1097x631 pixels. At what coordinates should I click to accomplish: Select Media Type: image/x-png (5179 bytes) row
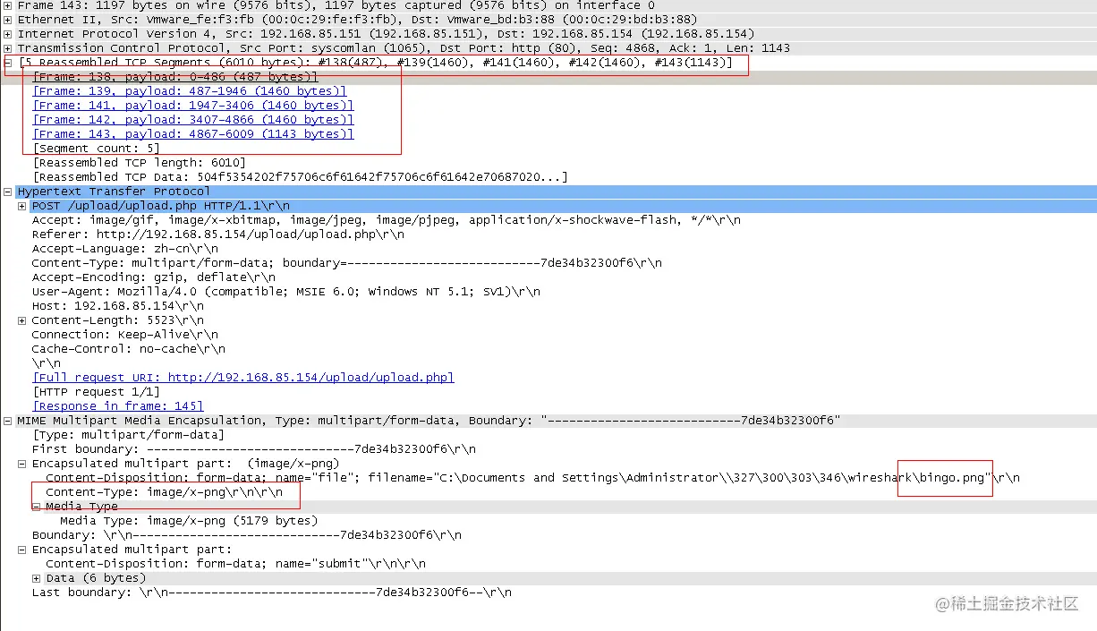pos(189,521)
